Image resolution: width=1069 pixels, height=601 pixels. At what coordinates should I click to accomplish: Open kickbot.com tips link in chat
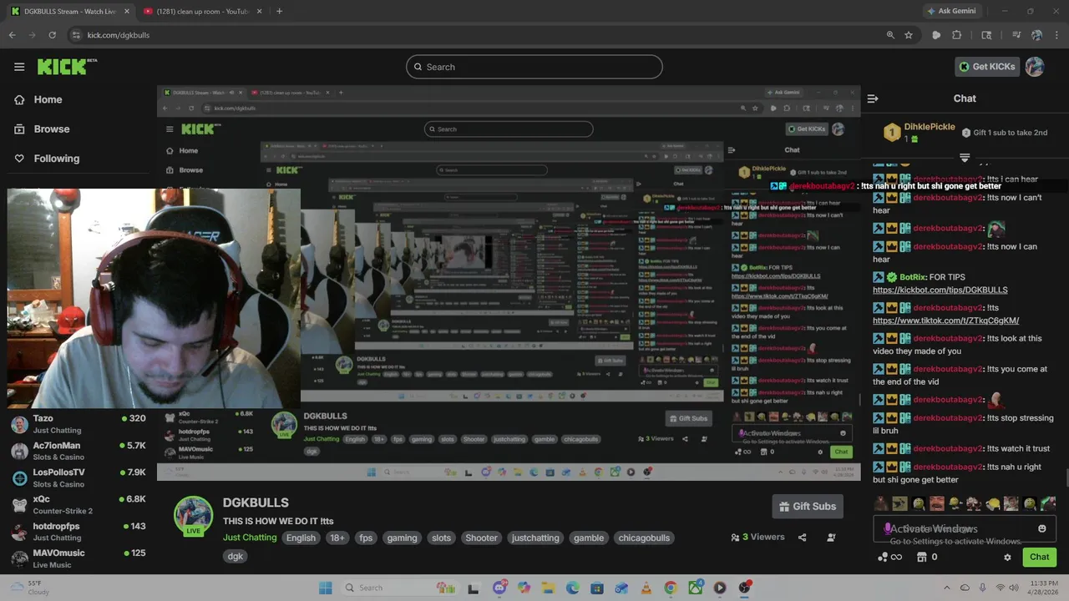pyautogui.click(x=940, y=290)
